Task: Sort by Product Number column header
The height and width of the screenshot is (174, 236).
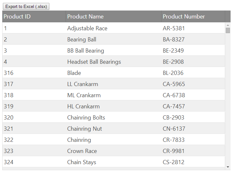Action: [x=184, y=17]
